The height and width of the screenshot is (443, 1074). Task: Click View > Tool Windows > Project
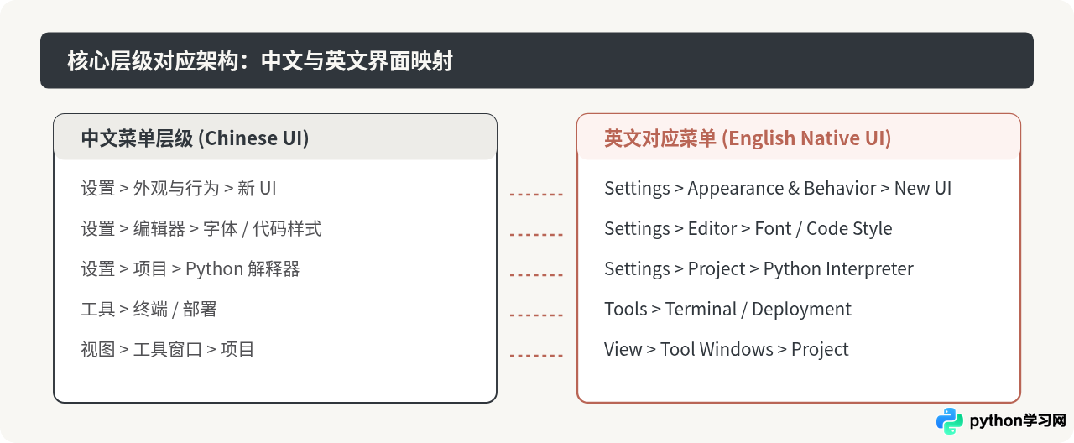pyautogui.click(x=727, y=350)
